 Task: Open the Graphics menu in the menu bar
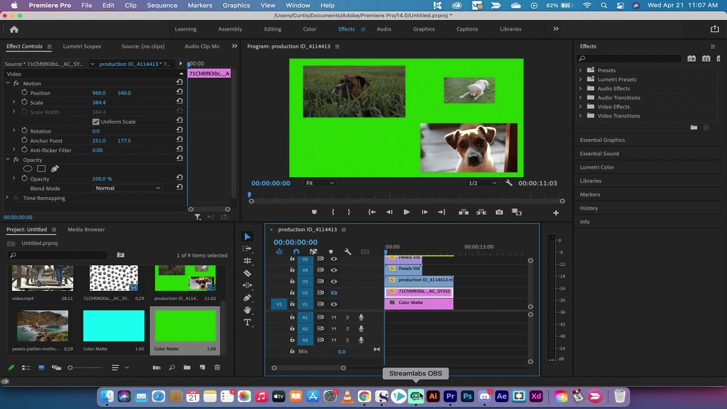click(x=236, y=5)
